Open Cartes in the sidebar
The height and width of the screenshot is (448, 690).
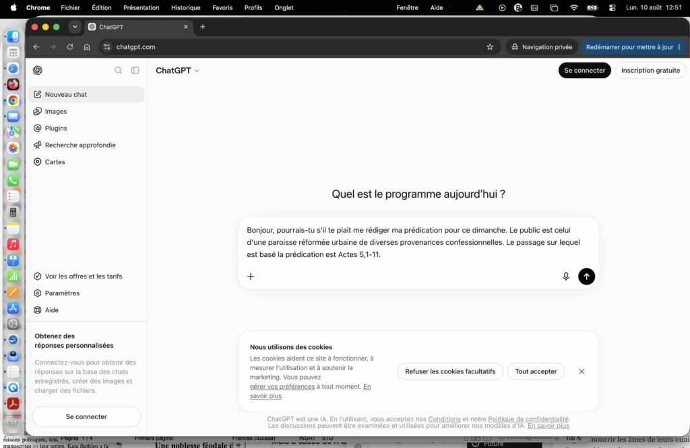point(86,162)
